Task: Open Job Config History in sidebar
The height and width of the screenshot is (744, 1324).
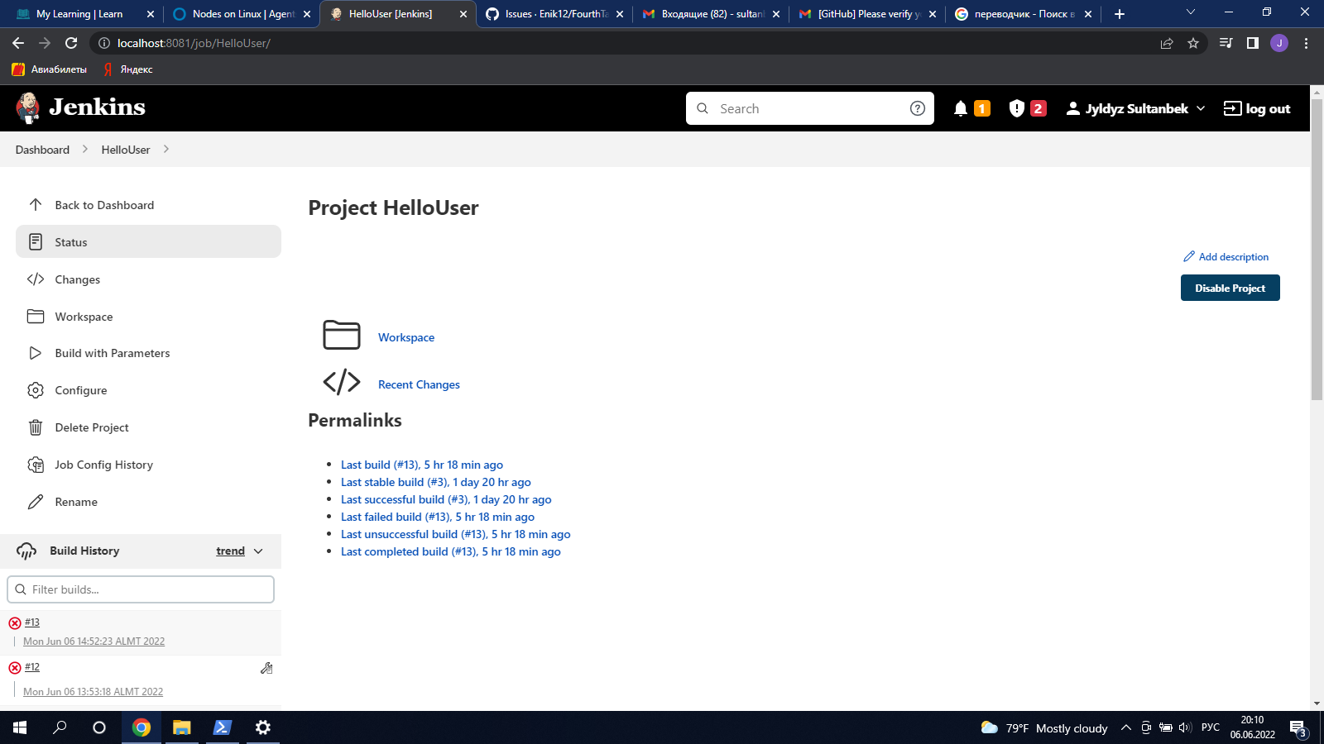Action: tap(148, 465)
